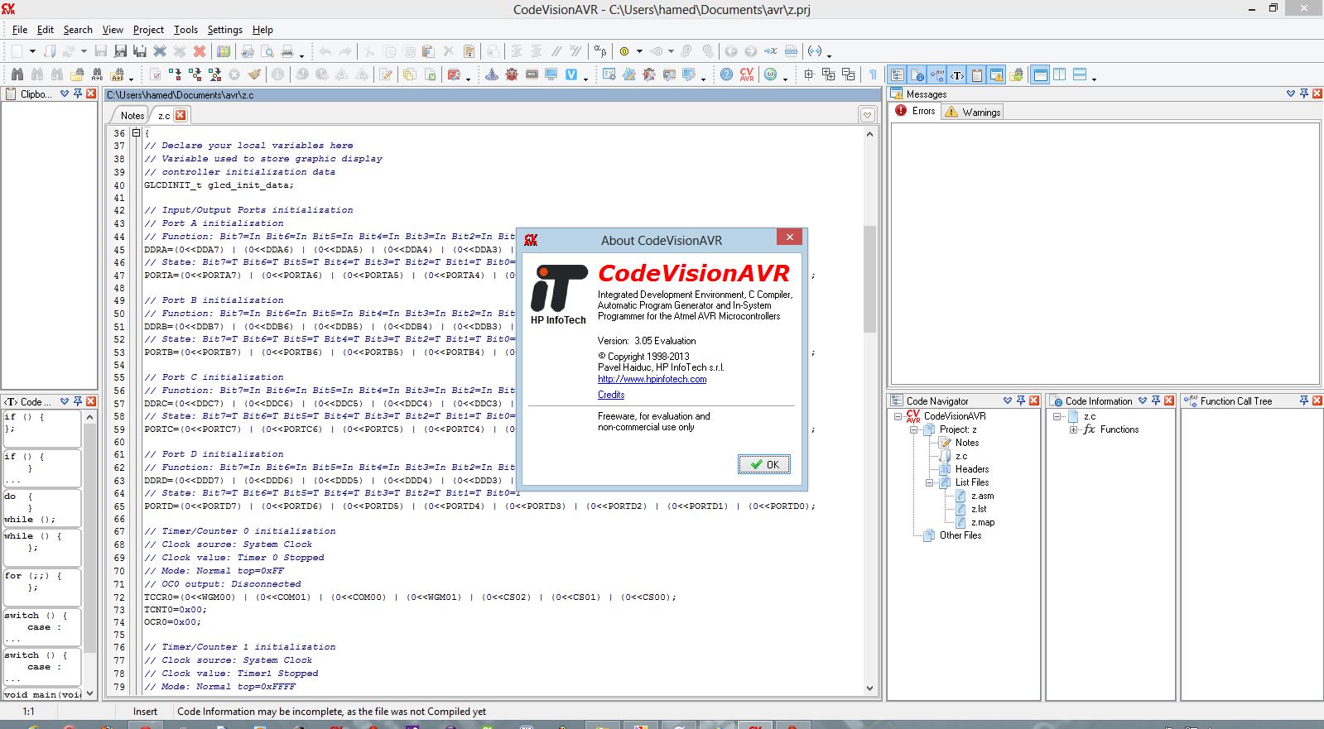Image resolution: width=1324 pixels, height=729 pixels.
Task: Click the editor vertical scrollbar thumb
Action: click(x=869, y=278)
